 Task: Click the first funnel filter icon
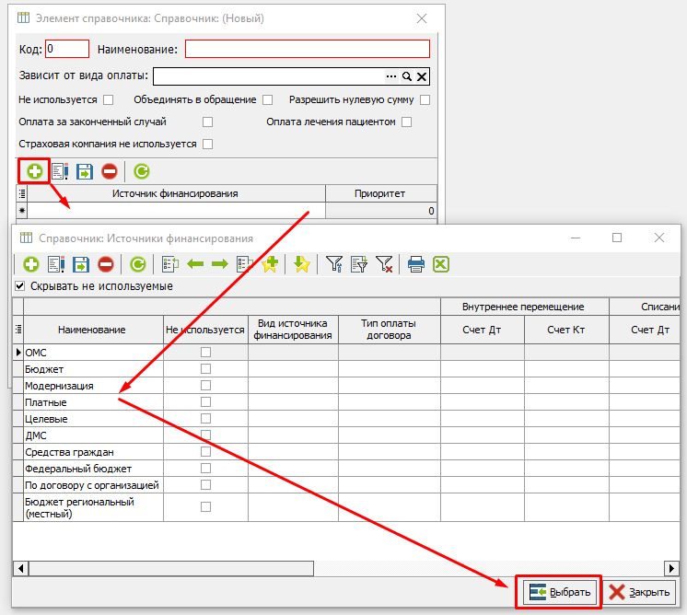[x=334, y=264]
